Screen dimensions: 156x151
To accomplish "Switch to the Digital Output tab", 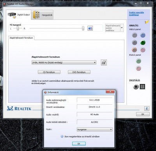I will tap(19, 15).
